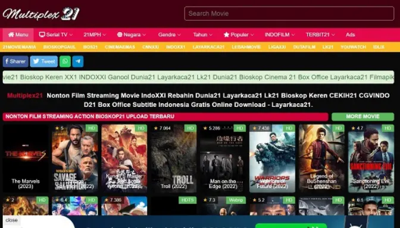
Task: Go to LAYARKACA21 in yellow bar
Action: (x=208, y=47)
